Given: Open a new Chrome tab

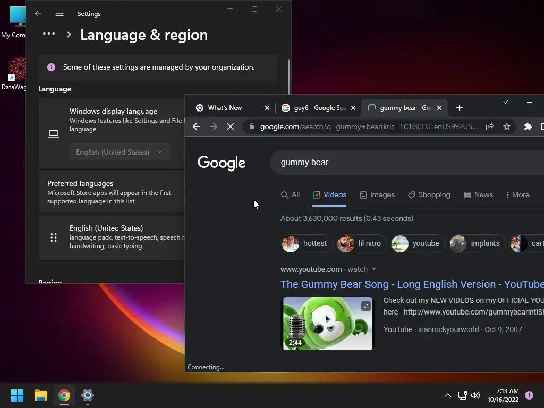Looking at the screenshot, I should (x=460, y=108).
